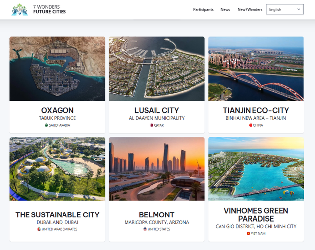This screenshot has width=315, height=250.
Task: Open the LUSAIL CITY title link
Action: click(157, 110)
